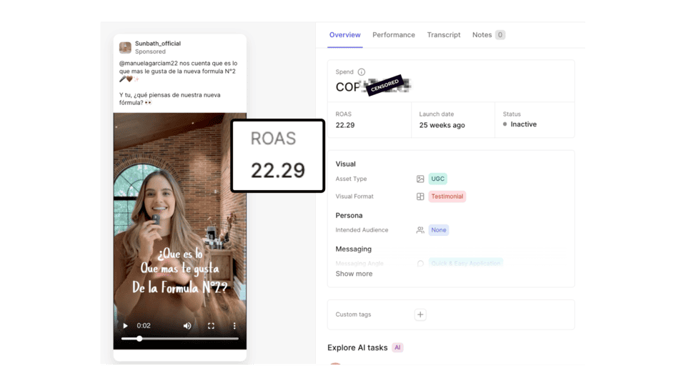Open the Notes tab
Viewport: 686px width, 386px height.
click(482, 34)
